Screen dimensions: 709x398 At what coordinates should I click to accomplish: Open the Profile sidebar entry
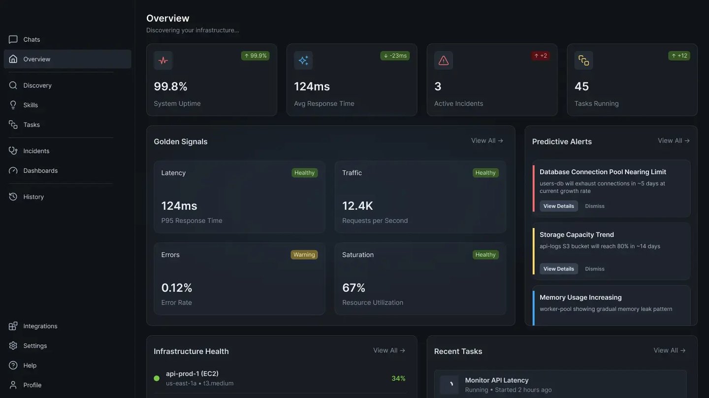(32, 385)
